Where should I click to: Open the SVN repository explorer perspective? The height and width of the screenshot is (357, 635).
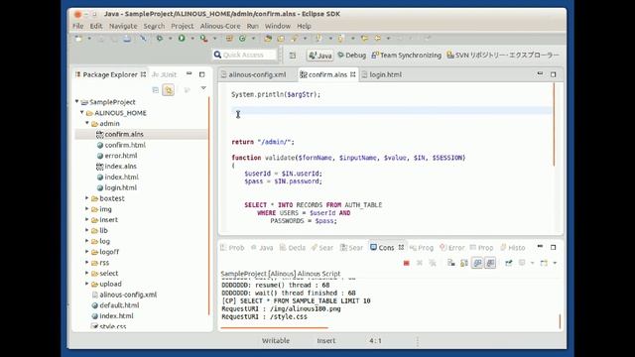tap(503, 56)
